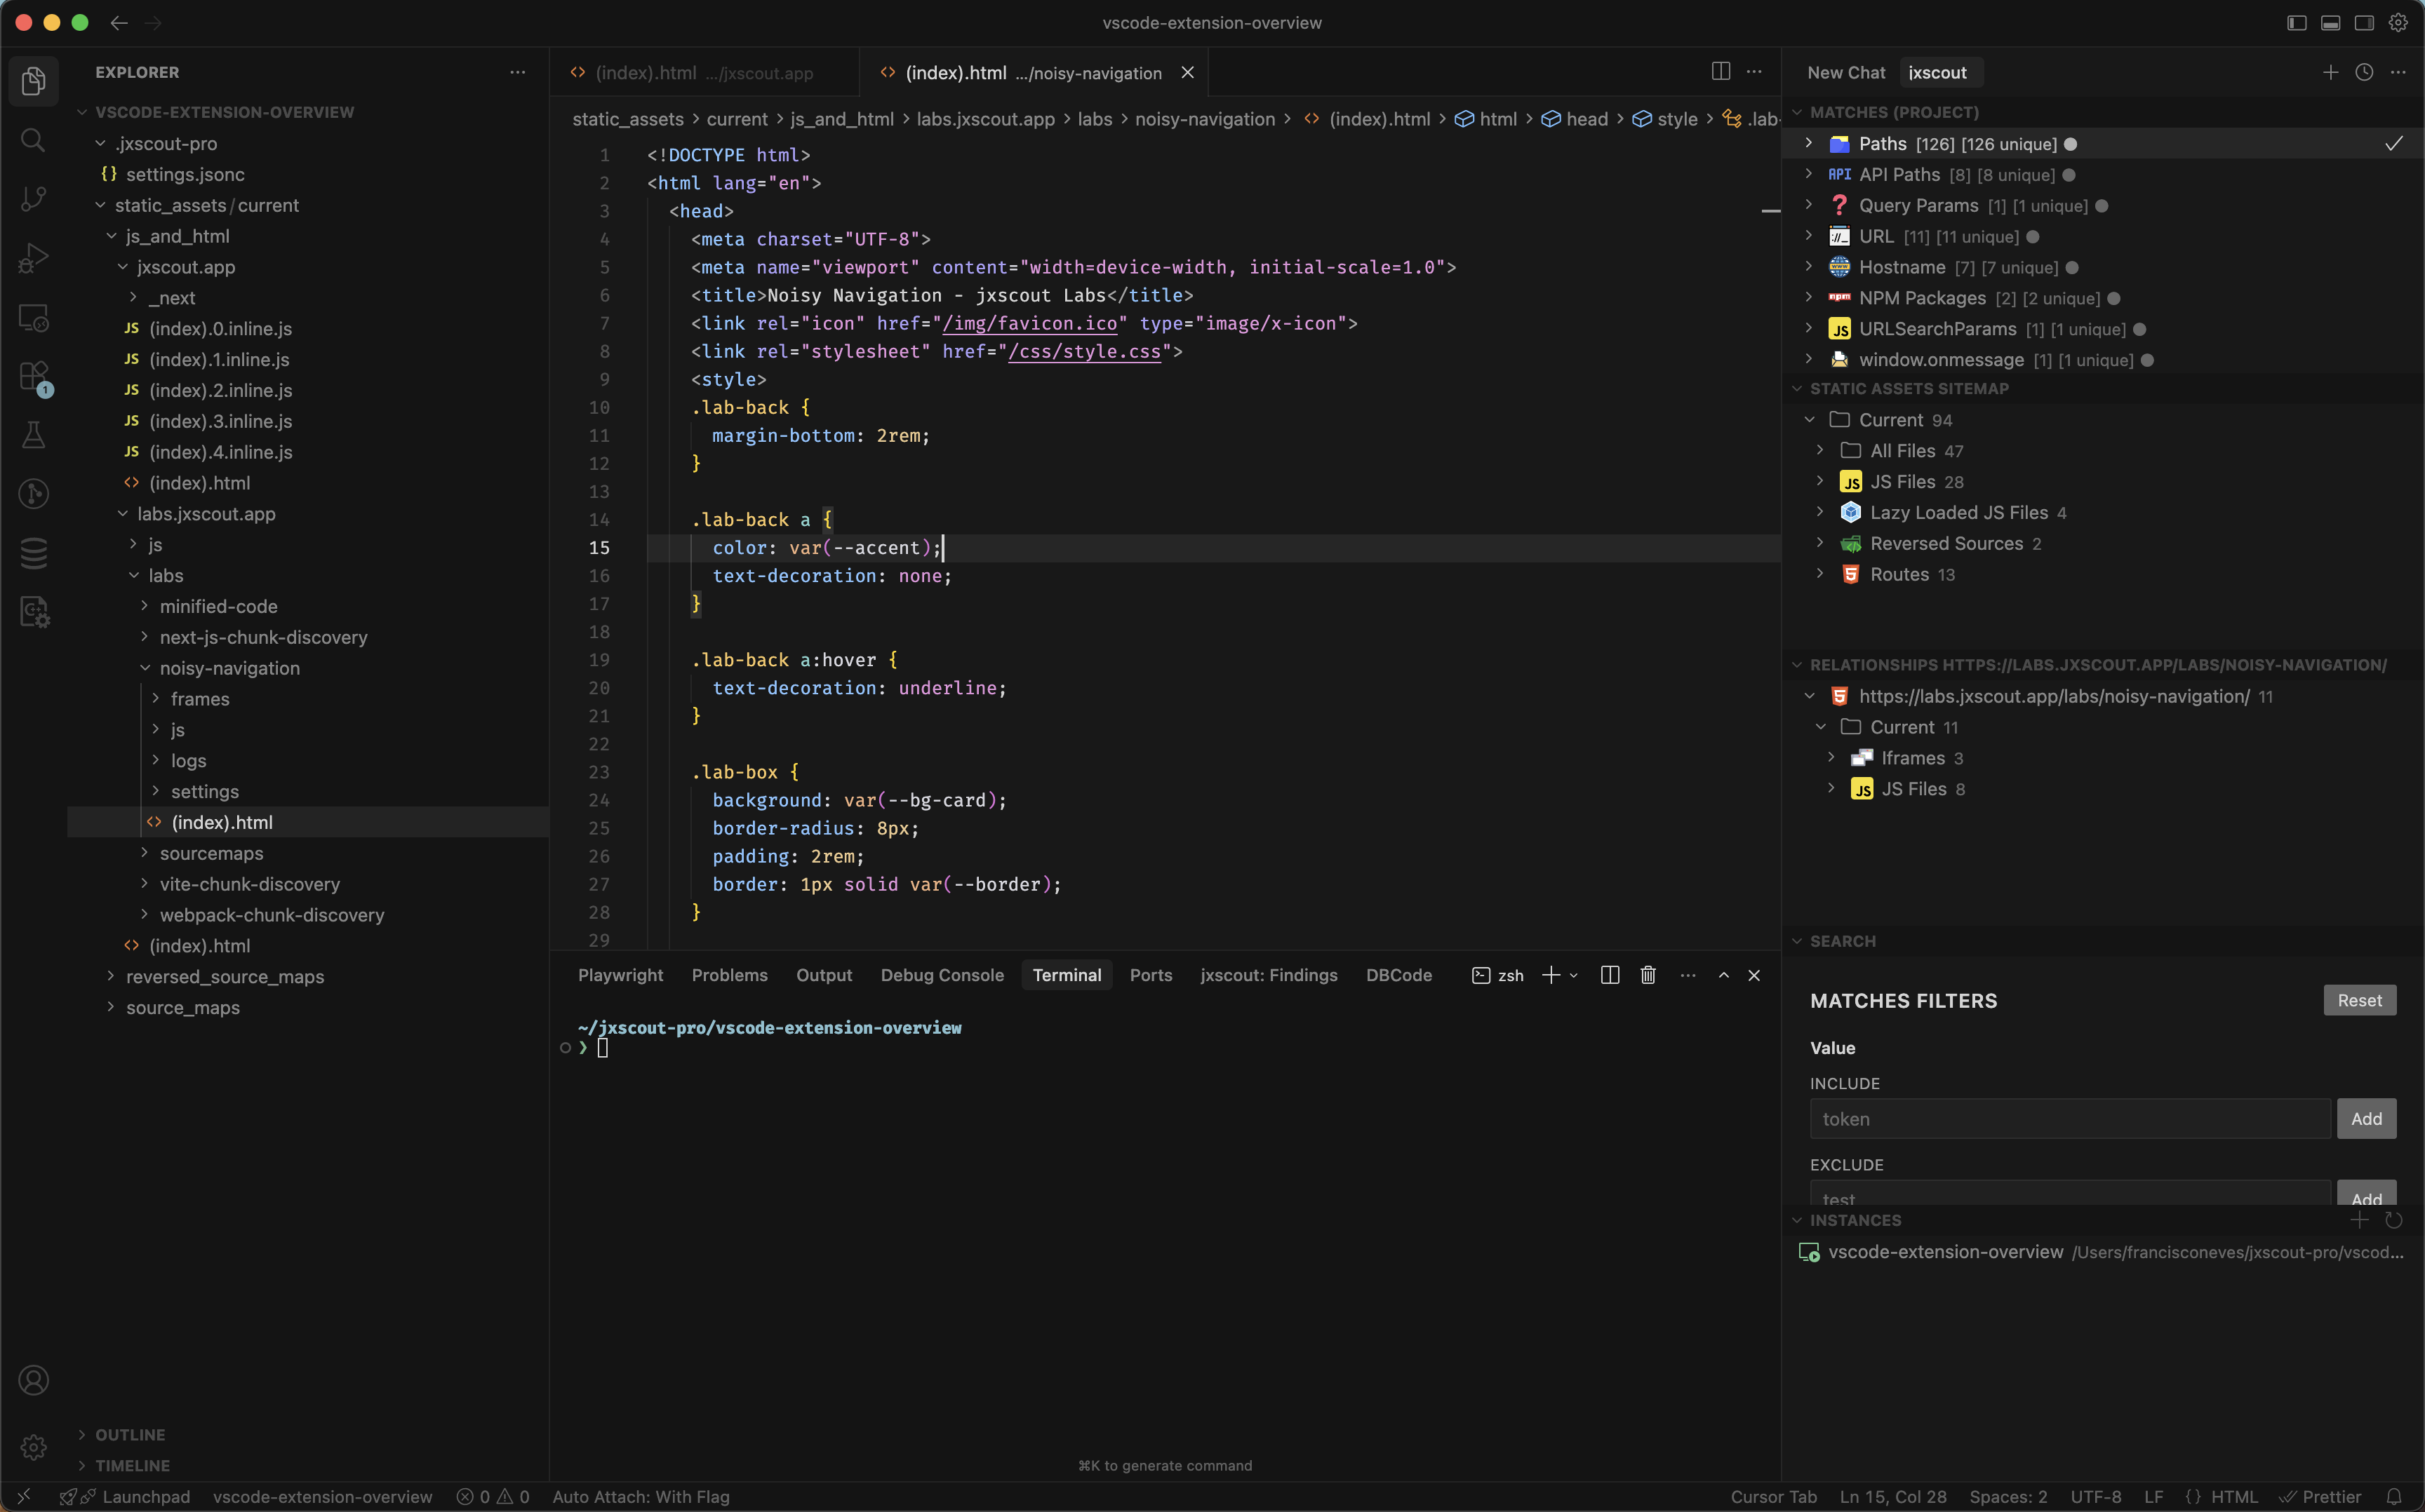Click Ln 15, Col 28 status entry

point(1893,1497)
